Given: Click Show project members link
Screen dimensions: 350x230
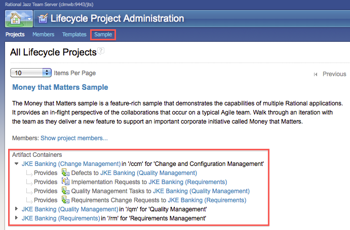Looking at the screenshot, I should coord(74,138).
